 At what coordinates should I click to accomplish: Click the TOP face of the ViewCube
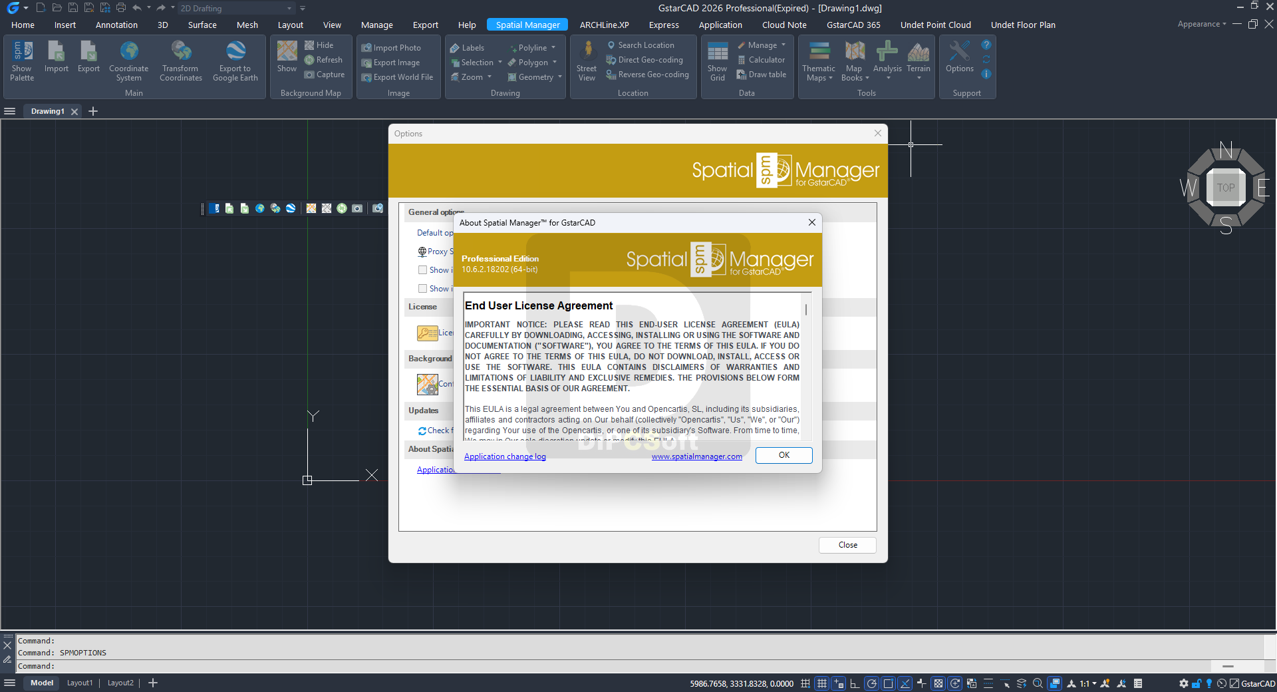click(x=1226, y=188)
